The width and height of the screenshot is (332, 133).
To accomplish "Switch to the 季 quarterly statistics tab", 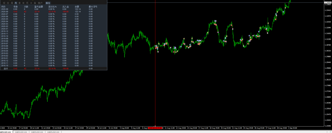I will [x=19, y=3].
